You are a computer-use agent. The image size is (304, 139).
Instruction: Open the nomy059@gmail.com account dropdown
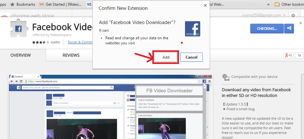(264, 15)
